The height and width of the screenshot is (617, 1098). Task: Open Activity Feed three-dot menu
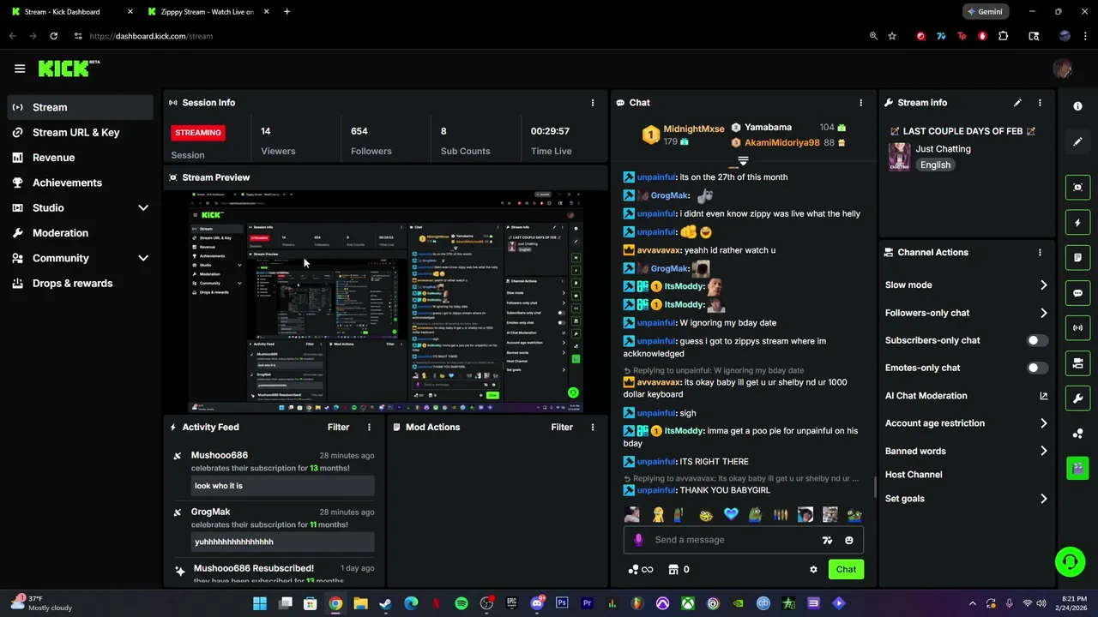tap(370, 427)
